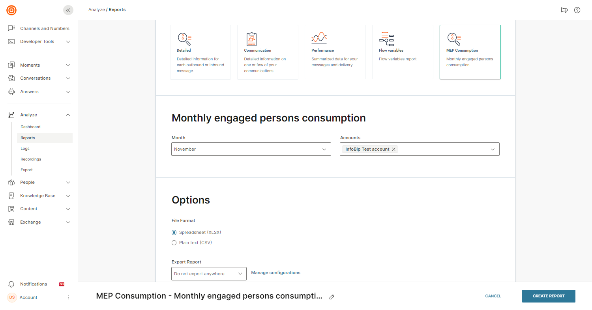Select the Performance report type card
The image size is (592, 310).
pos(335,52)
